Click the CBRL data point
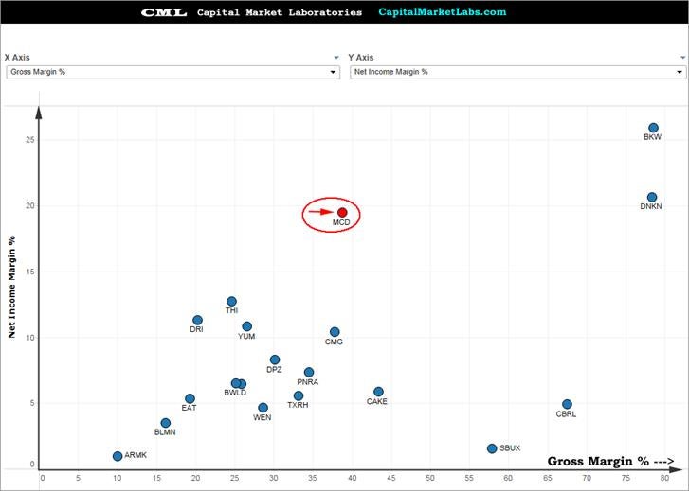 [x=567, y=404]
